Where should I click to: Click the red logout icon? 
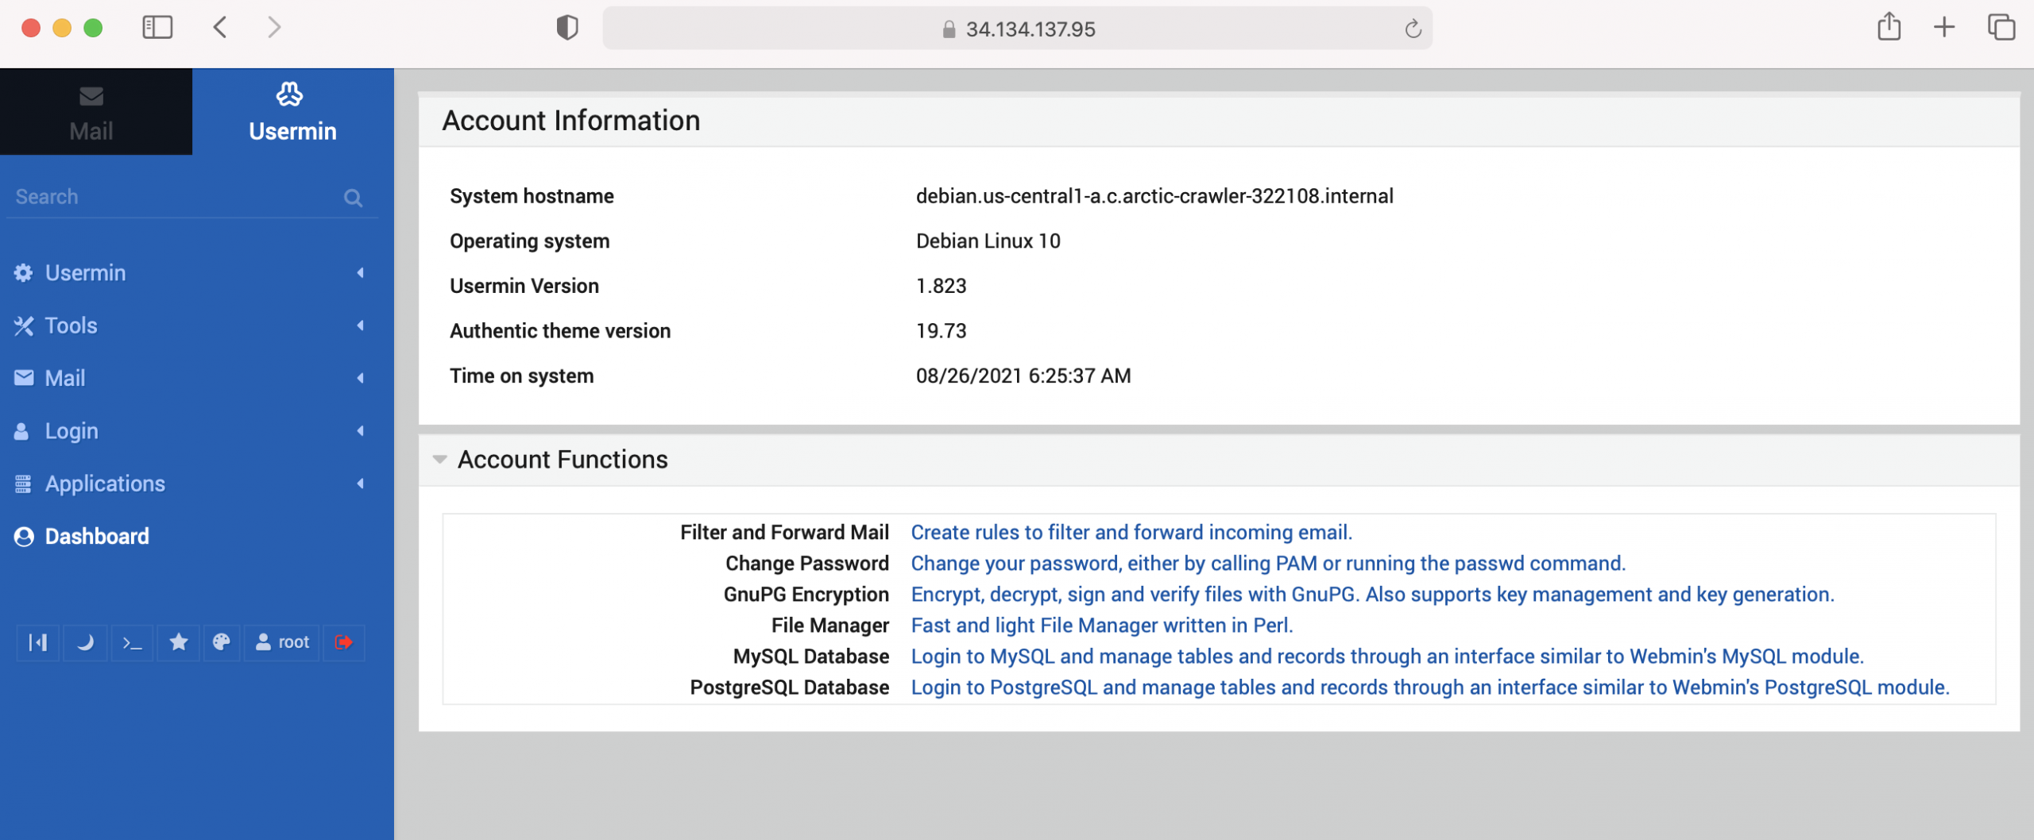pyautogui.click(x=344, y=642)
